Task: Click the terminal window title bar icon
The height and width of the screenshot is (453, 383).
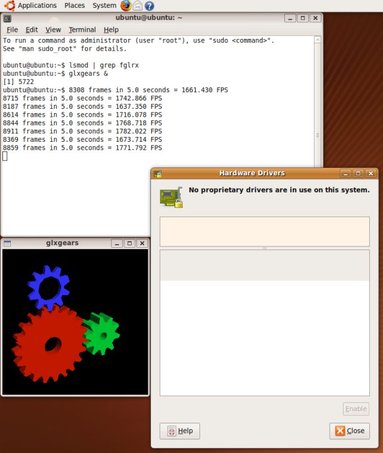Action: (7, 19)
